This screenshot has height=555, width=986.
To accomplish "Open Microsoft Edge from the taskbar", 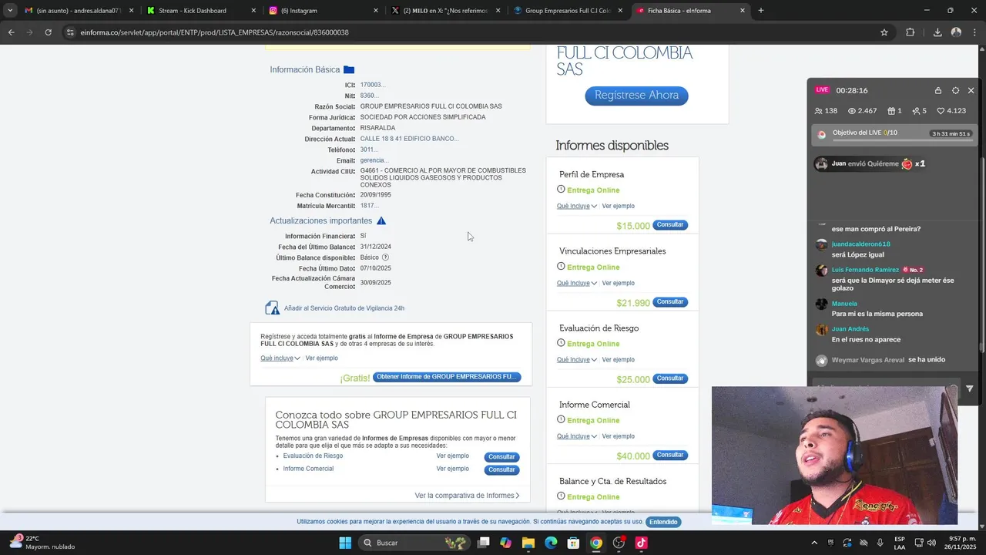I will [551, 543].
